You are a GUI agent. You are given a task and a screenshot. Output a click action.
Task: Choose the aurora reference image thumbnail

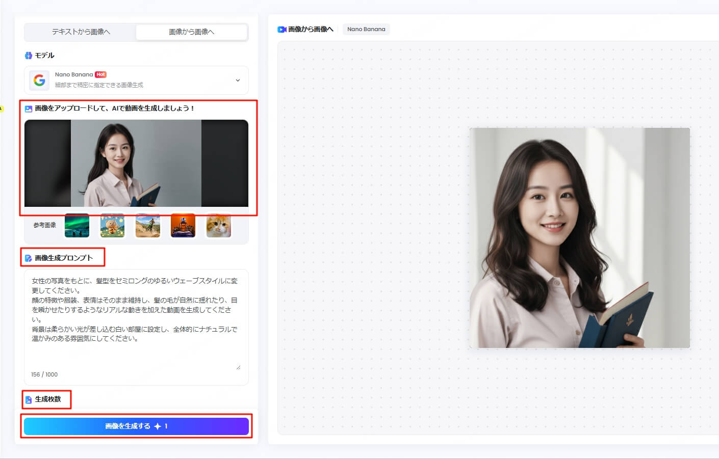pos(77,225)
